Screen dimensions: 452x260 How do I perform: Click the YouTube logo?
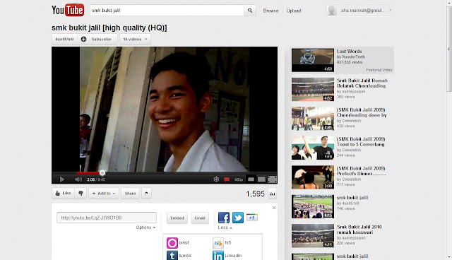[x=68, y=11]
